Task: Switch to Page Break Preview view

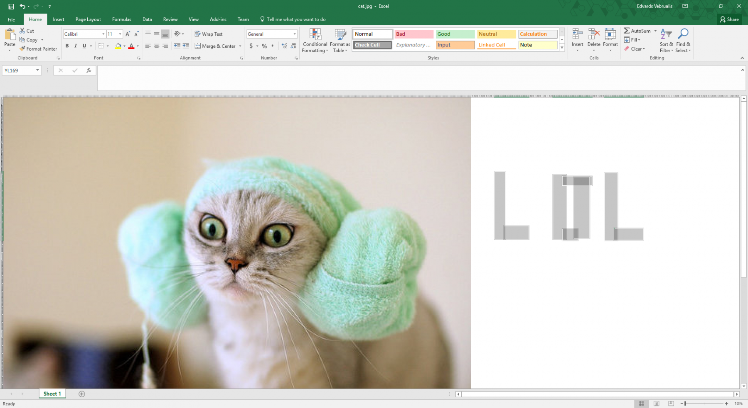Action: [x=671, y=403]
